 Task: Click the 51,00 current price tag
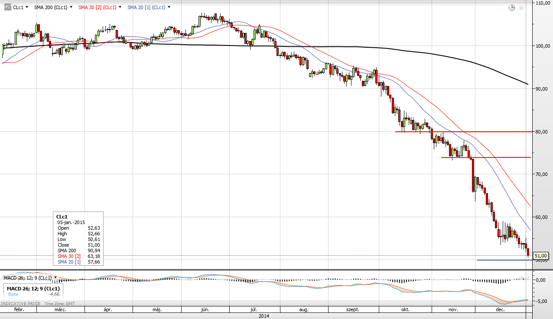click(540, 256)
